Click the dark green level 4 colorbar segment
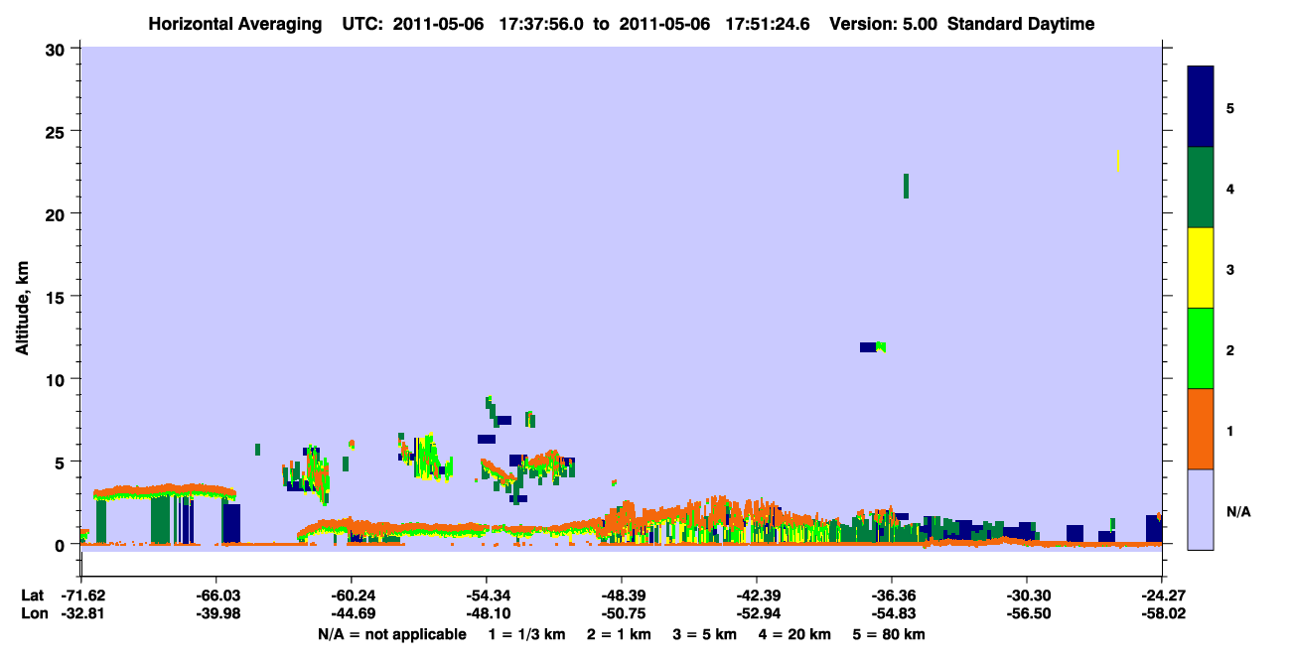1291x662 pixels. [1201, 188]
